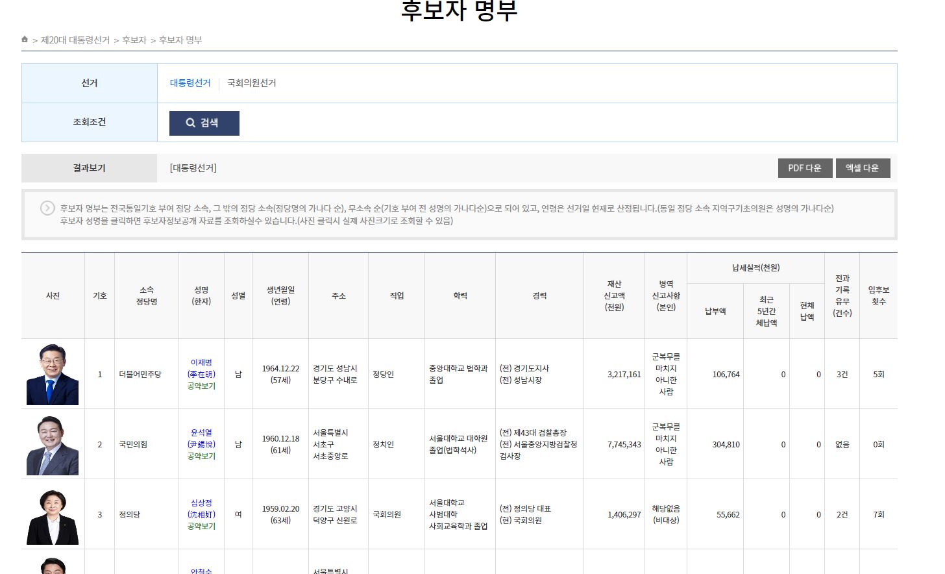Image resolution: width=945 pixels, height=574 pixels.
Task: Open 제20대 대통령선거 breadcrumb link
Action: pos(75,40)
